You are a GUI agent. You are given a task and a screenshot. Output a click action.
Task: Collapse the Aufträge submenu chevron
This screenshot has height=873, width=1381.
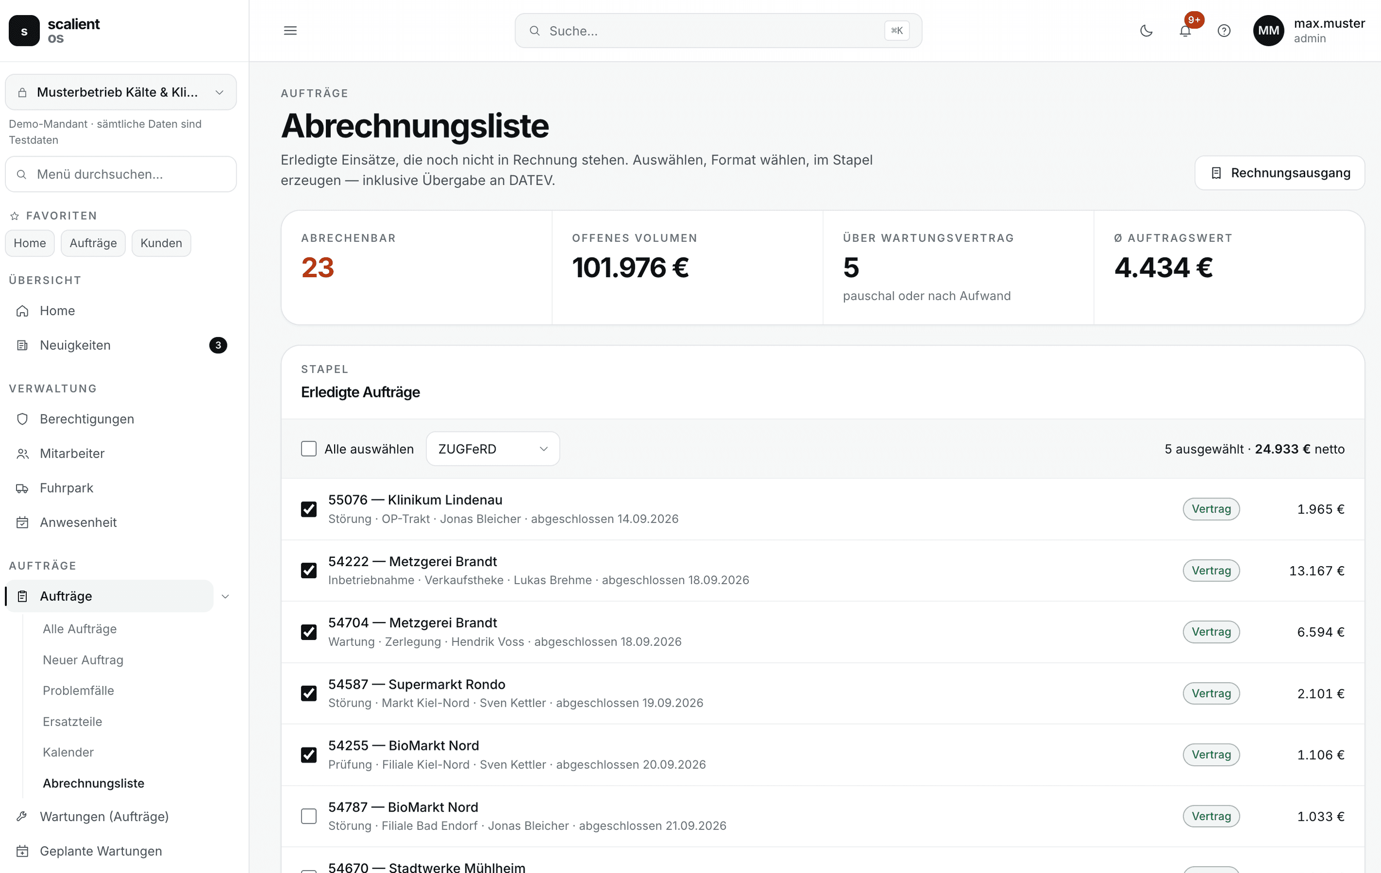pos(226,596)
